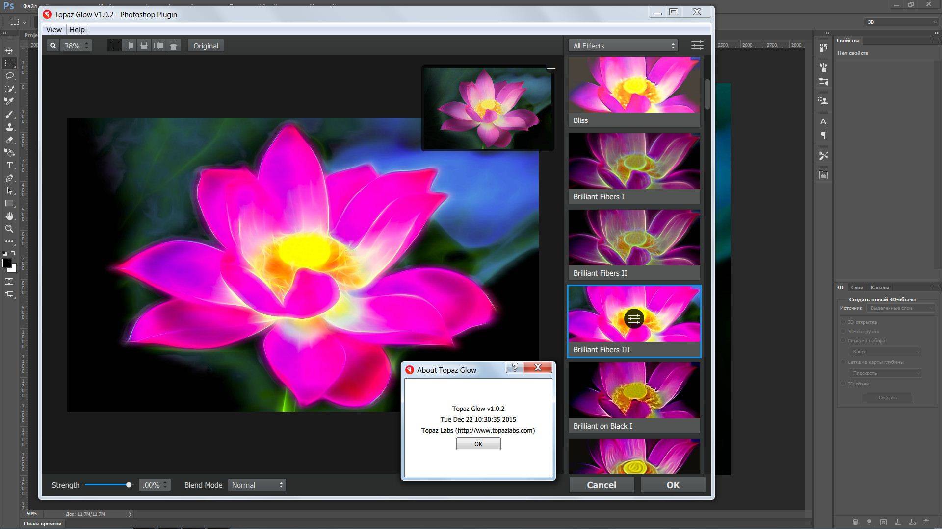The image size is (942, 529).
Task: Choose the Bliss effect preset
Action: tap(634, 92)
